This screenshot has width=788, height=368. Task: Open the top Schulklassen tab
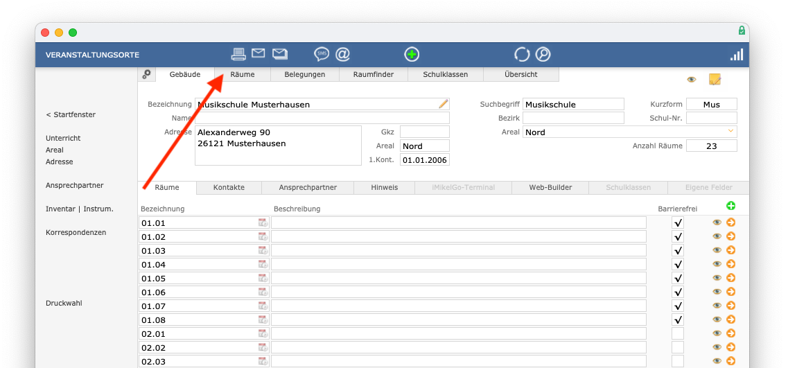click(445, 74)
